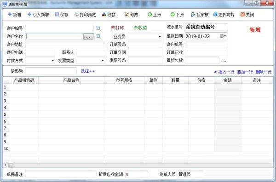Click the 未收款 status label
This screenshot has width=276, height=182.
click(x=140, y=28)
